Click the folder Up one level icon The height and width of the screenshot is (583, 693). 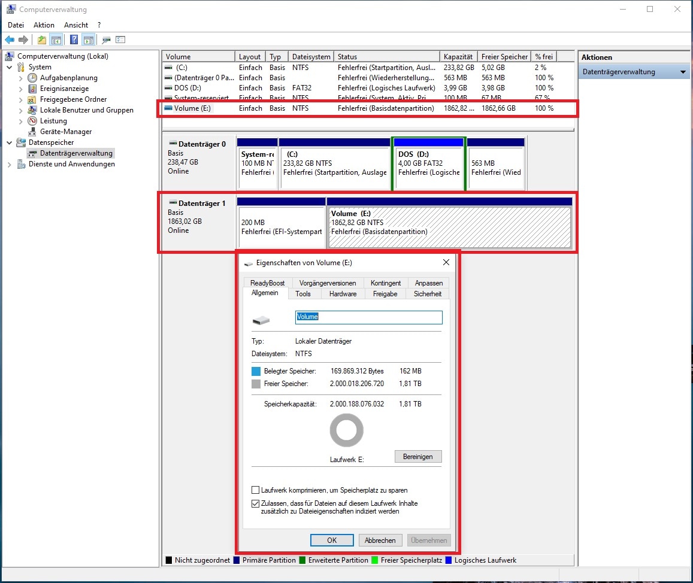point(41,40)
